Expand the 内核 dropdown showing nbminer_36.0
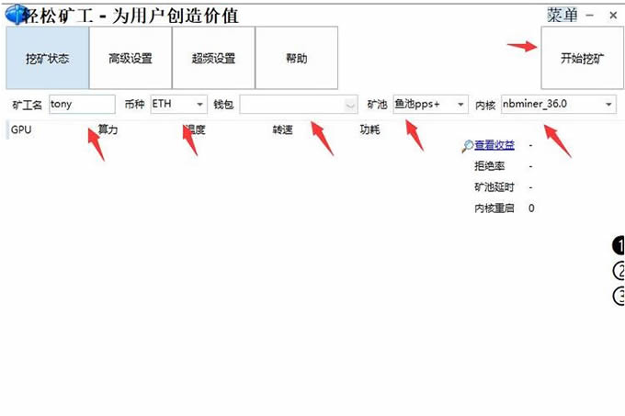This screenshot has width=625, height=416. 559,105
